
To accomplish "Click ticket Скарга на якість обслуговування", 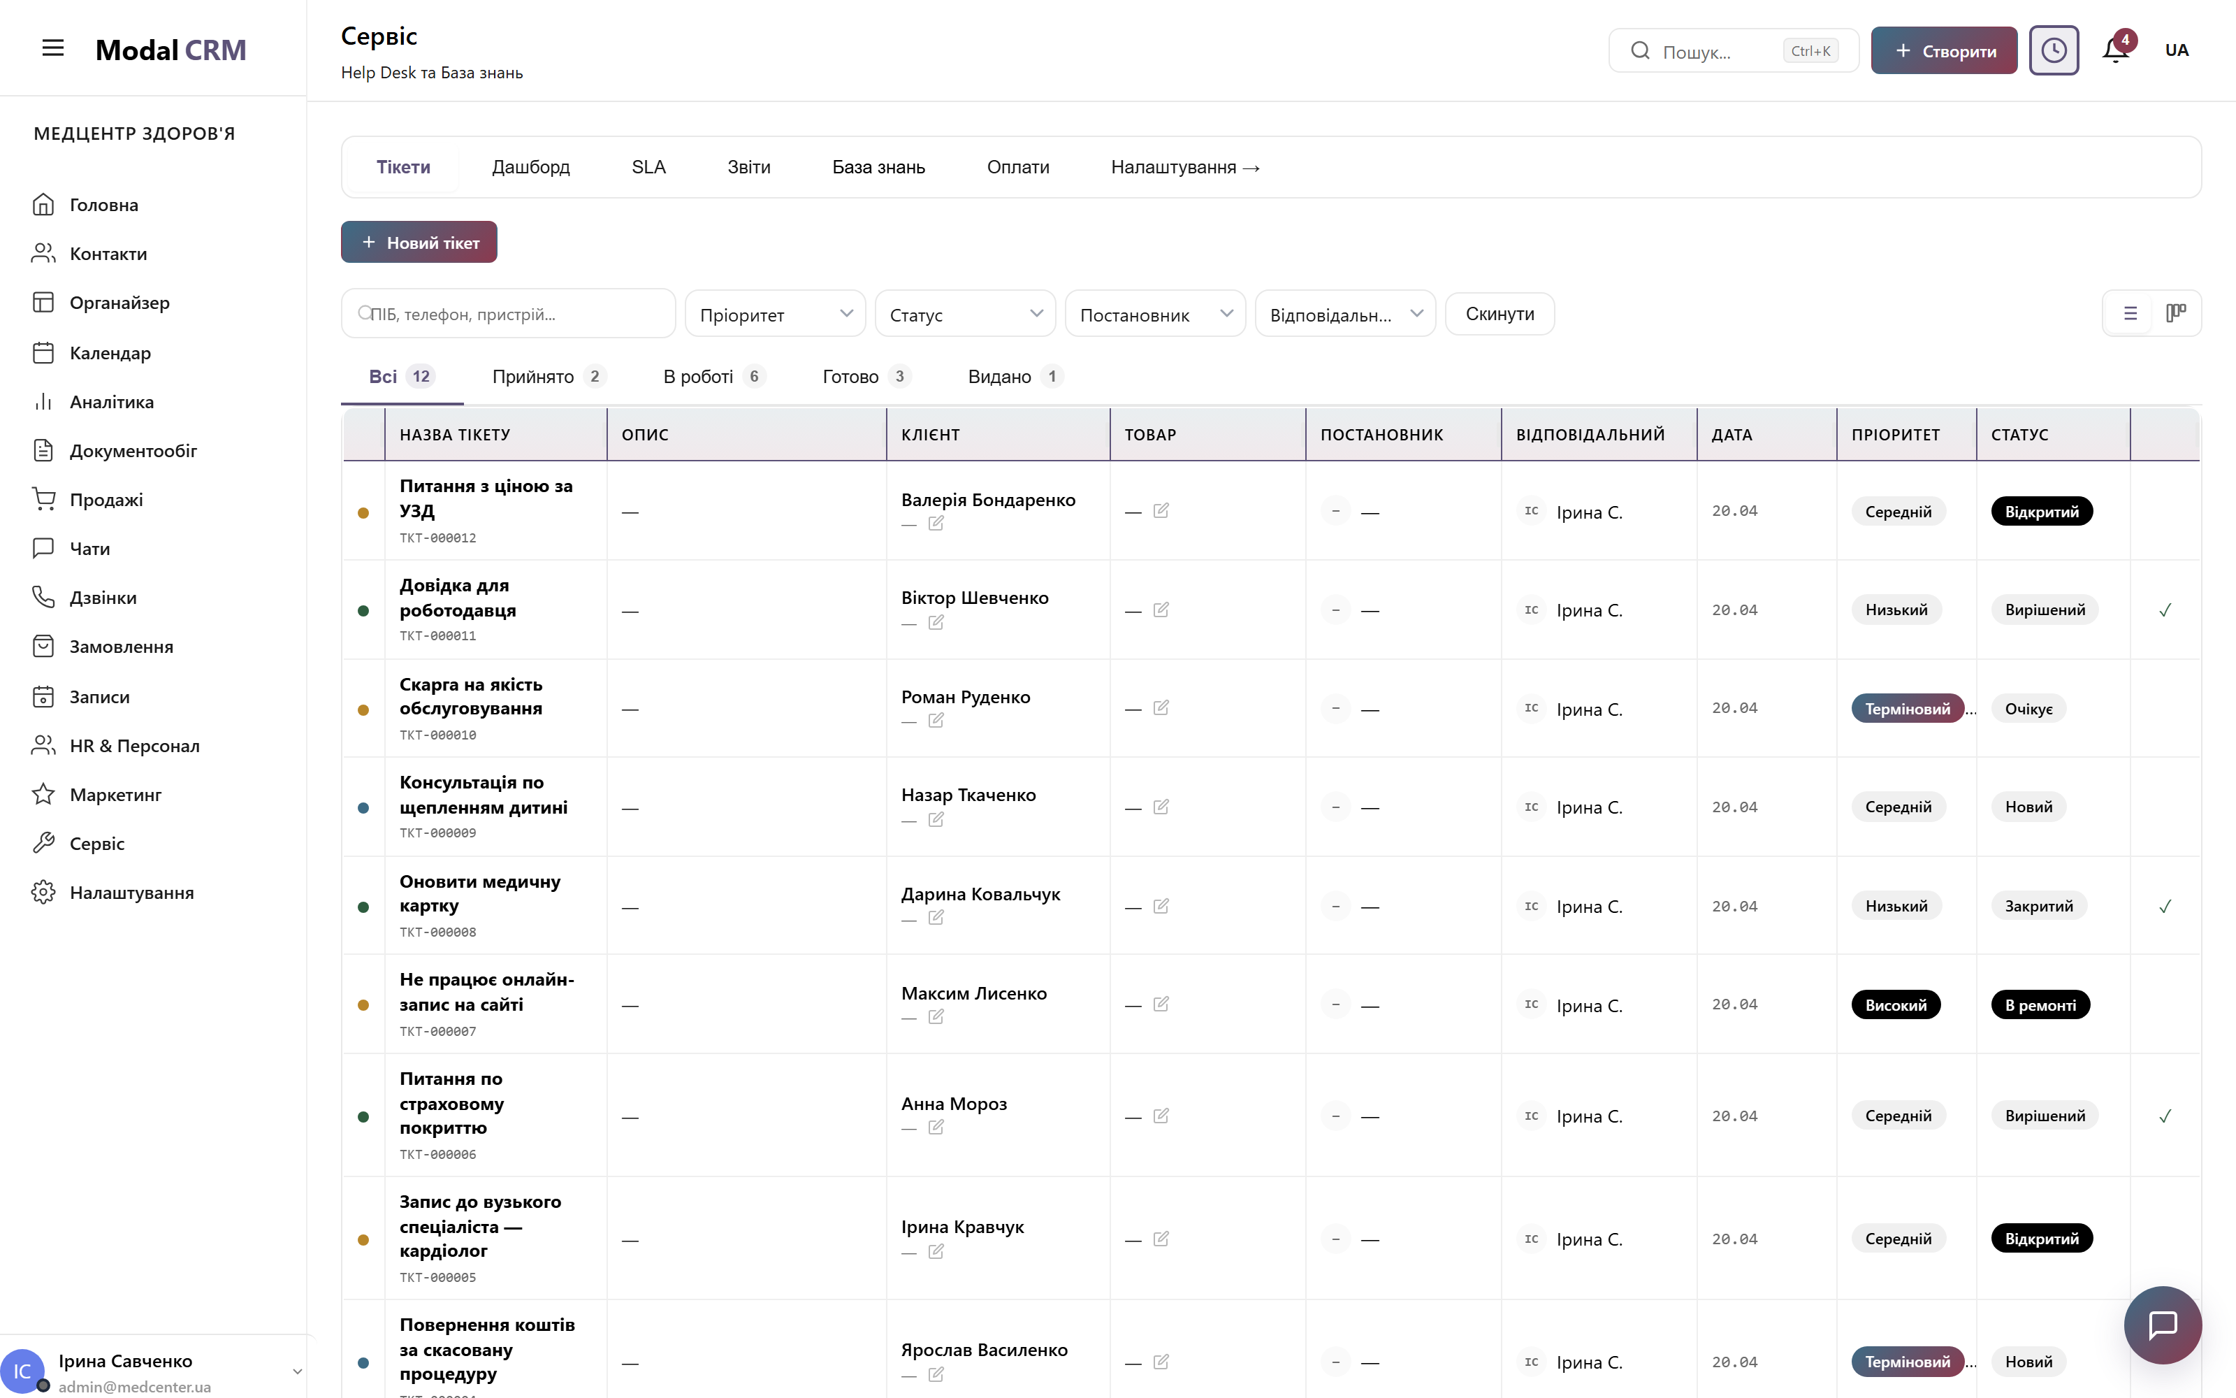I will pyautogui.click(x=471, y=696).
